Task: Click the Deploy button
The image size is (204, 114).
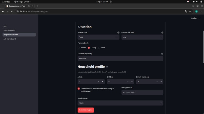Action: pyautogui.click(x=194, y=18)
